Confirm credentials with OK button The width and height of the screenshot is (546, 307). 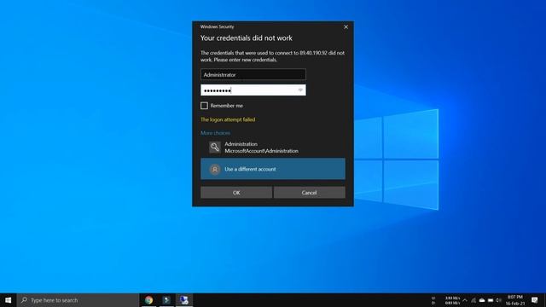point(236,193)
